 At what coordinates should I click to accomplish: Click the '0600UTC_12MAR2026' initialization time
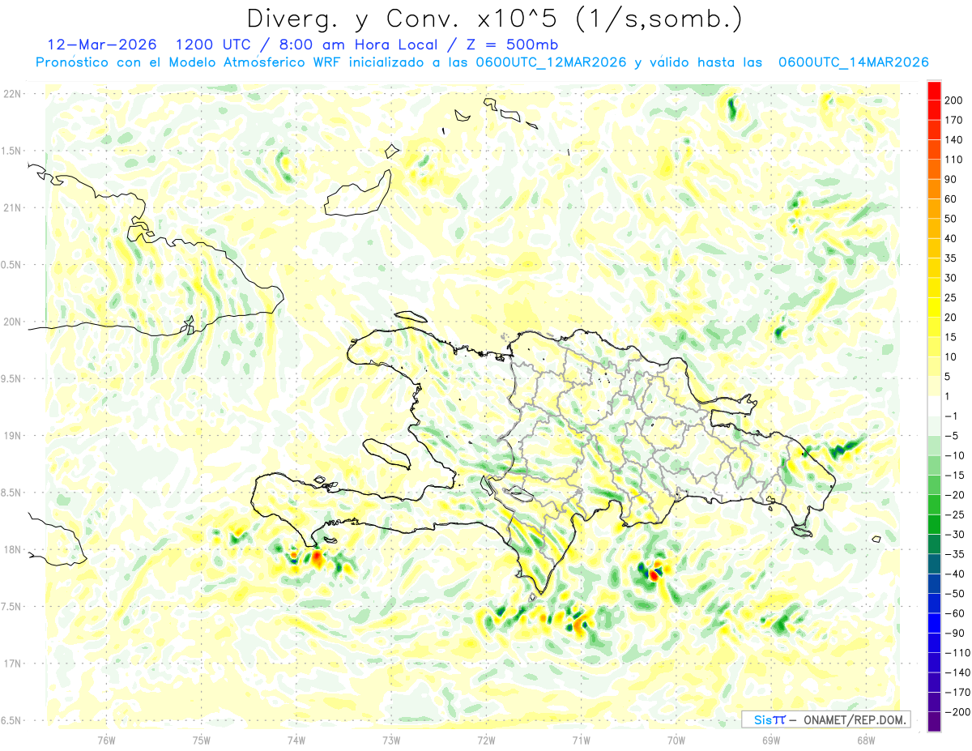click(550, 62)
